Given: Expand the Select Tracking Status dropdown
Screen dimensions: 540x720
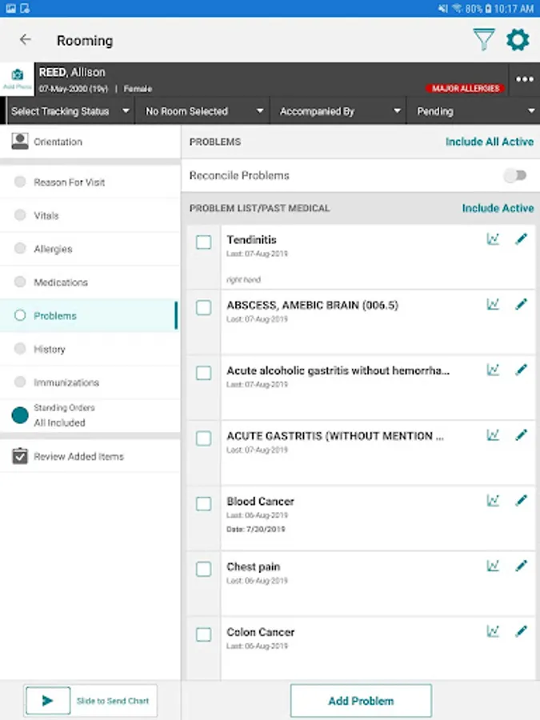Looking at the screenshot, I should tap(70, 111).
